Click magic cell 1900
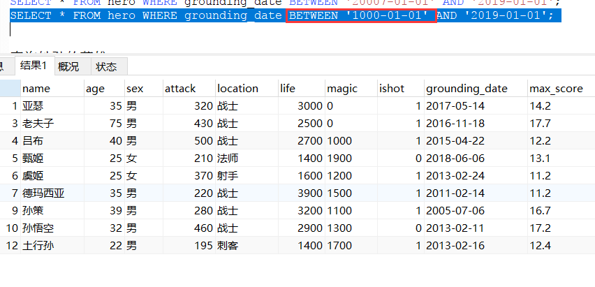This screenshot has height=287, width=595. point(351,159)
